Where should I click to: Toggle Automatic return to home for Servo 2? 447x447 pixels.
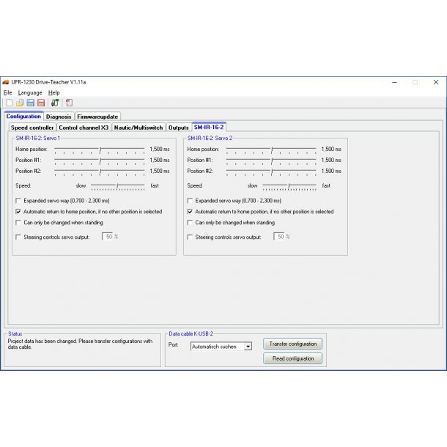click(191, 212)
